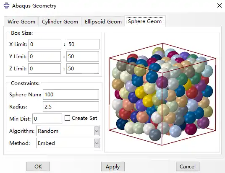
Task: Click the Sphere Num input field
Action: point(71,94)
